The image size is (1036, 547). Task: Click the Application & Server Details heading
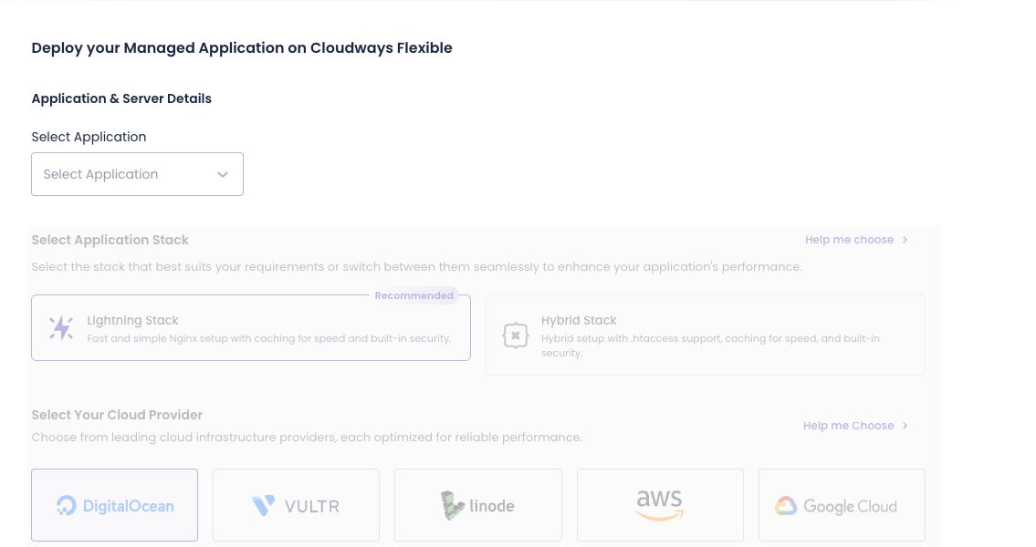121,98
